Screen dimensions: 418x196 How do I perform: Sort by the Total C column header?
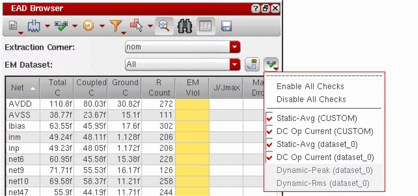pos(57,88)
